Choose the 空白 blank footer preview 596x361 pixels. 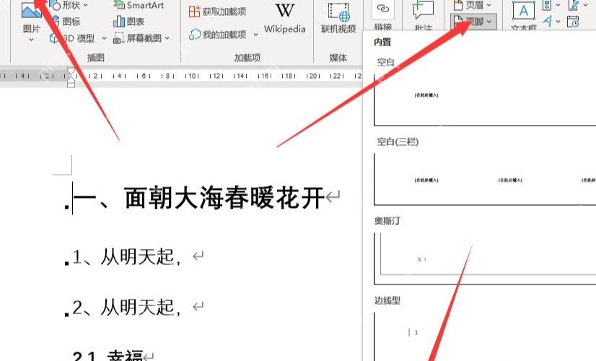(x=485, y=100)
